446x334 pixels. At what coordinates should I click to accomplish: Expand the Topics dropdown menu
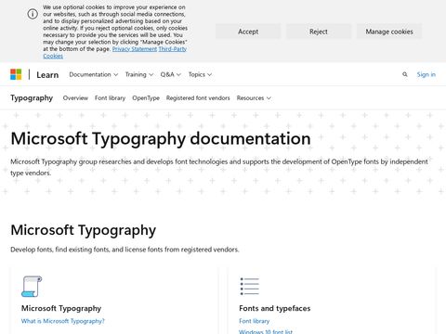tap(200, 74)
